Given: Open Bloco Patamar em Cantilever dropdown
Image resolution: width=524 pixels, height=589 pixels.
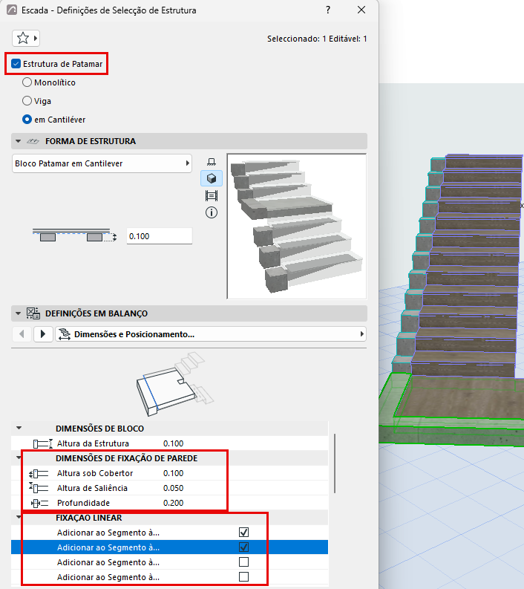Looking at the screenshot, I should click(x=102, y=163).
